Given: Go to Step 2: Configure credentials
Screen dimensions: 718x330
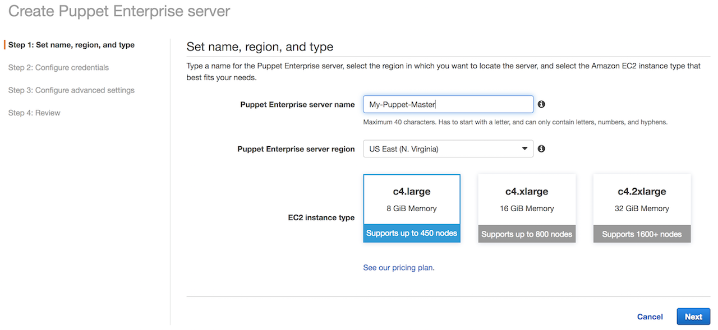Looking at the screenshot, I should (x=59, y=68).
